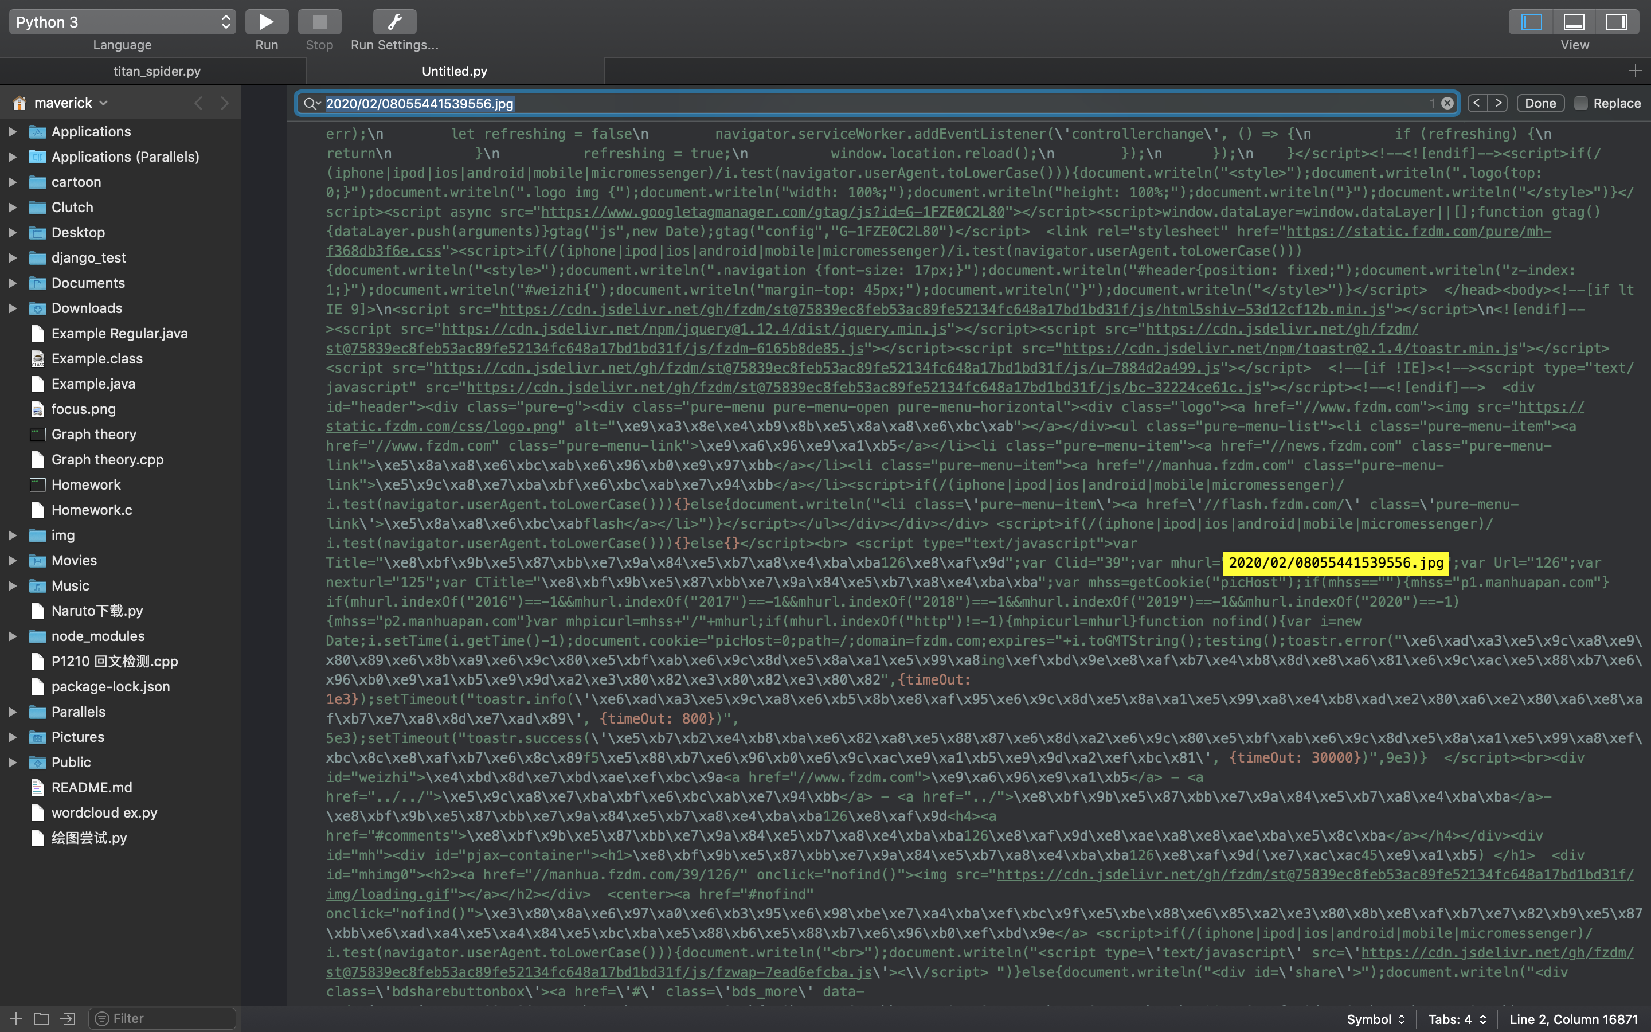Toggle the right panel view icon
The width and height of the screenshot is (1651, 1032).
pos(1616,22)
